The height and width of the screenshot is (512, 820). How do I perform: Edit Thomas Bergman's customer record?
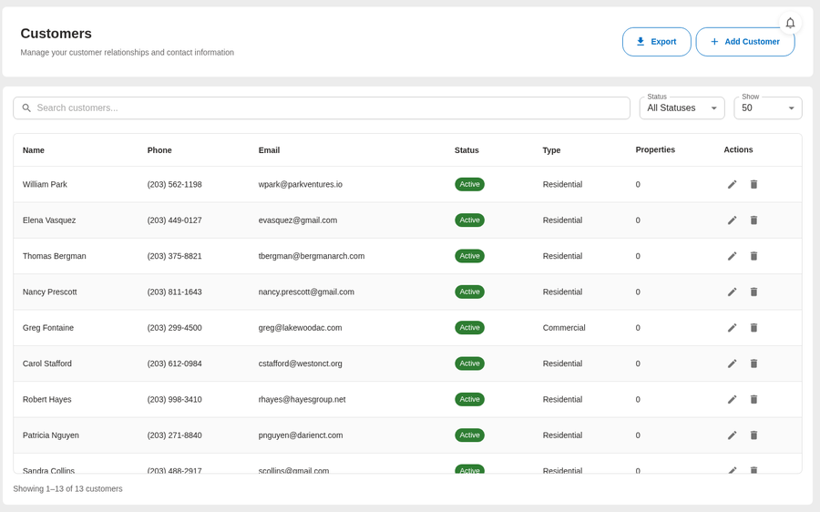732,256
